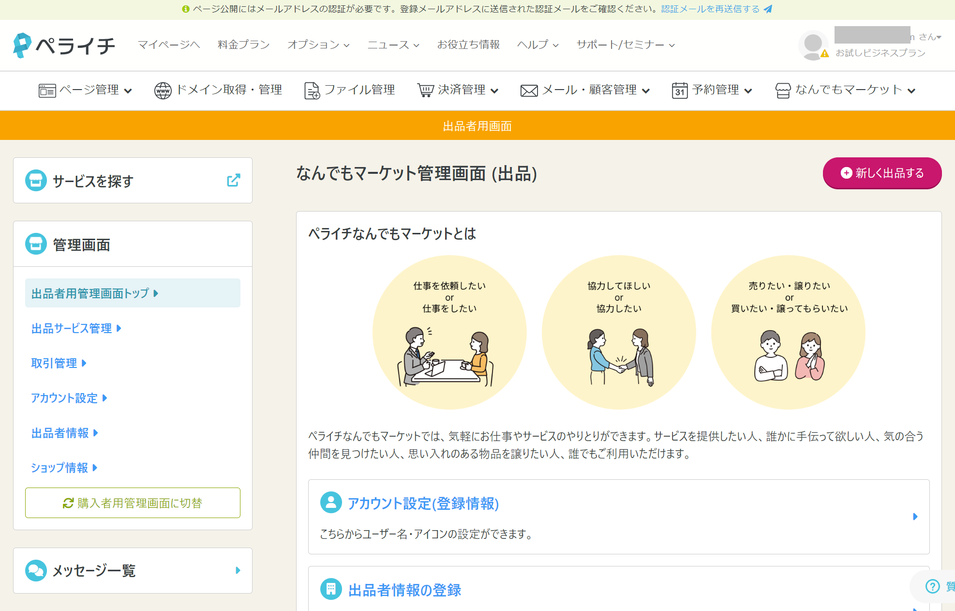Click 認証メールを再送信する link
Viewport: 955px width, 611px height.
[x=710, y=9]
